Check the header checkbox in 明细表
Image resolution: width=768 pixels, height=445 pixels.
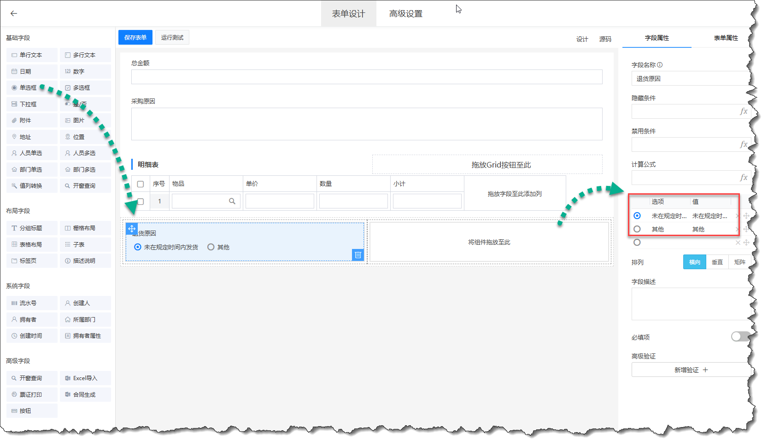(x=141, y=184)
